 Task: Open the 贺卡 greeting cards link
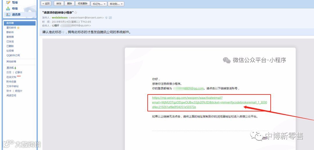(x=9, y=91)
